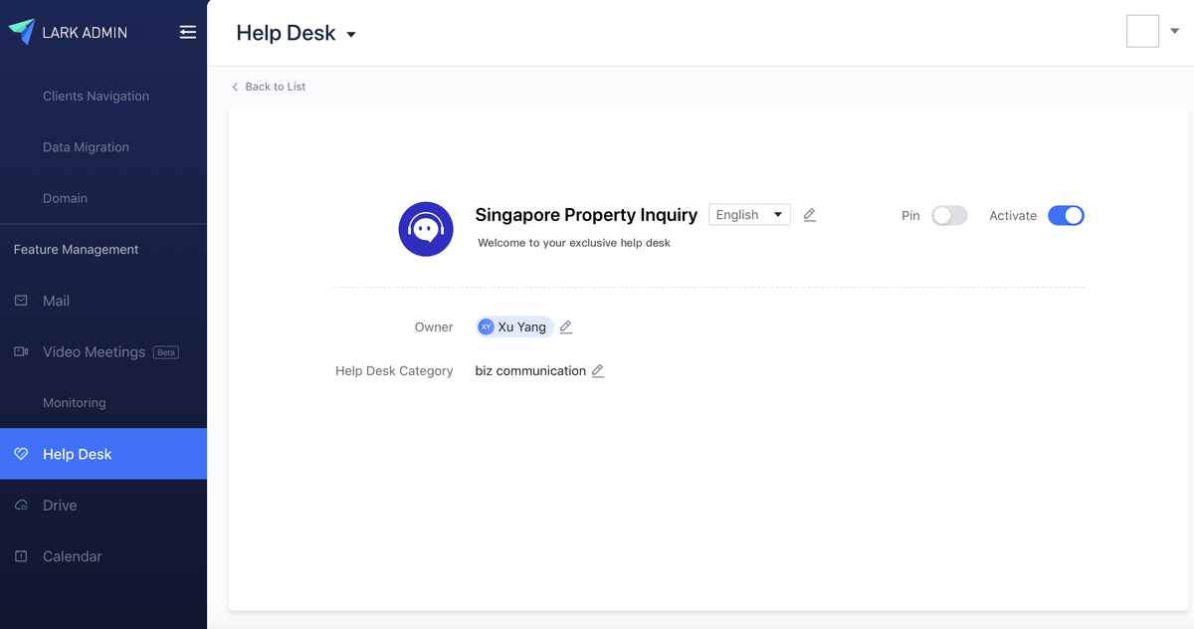The height and width of the screenshot is (629, 1194).
Task: Open Video Meetings from the sidebar icon
Action: [22, 351]
